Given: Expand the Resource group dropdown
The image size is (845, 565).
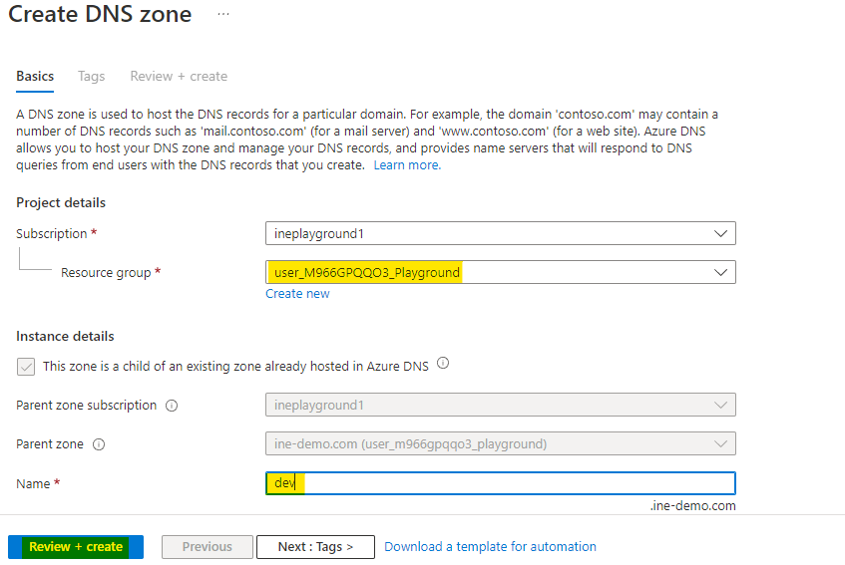Looking at the screenshot, I should point(500,272).
